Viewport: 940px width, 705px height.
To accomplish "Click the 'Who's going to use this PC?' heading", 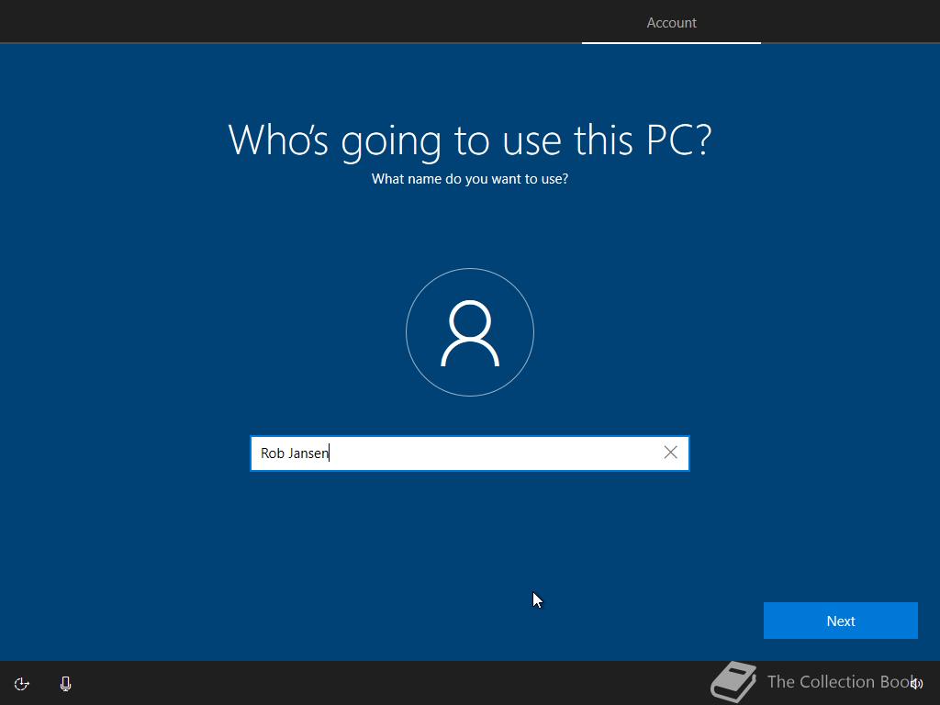I will click(x=470, y=140).
